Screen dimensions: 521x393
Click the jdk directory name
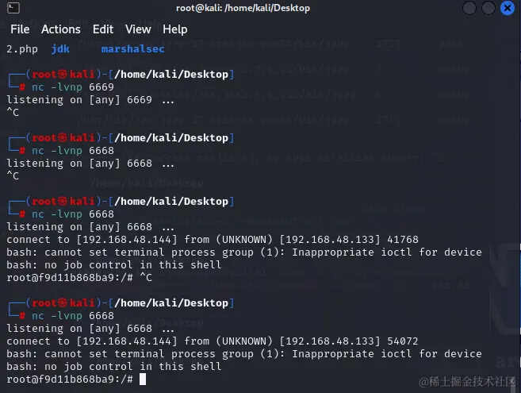point(60,49)
